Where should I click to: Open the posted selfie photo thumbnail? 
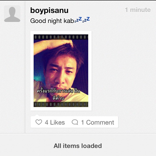click(x=61, y=71)
